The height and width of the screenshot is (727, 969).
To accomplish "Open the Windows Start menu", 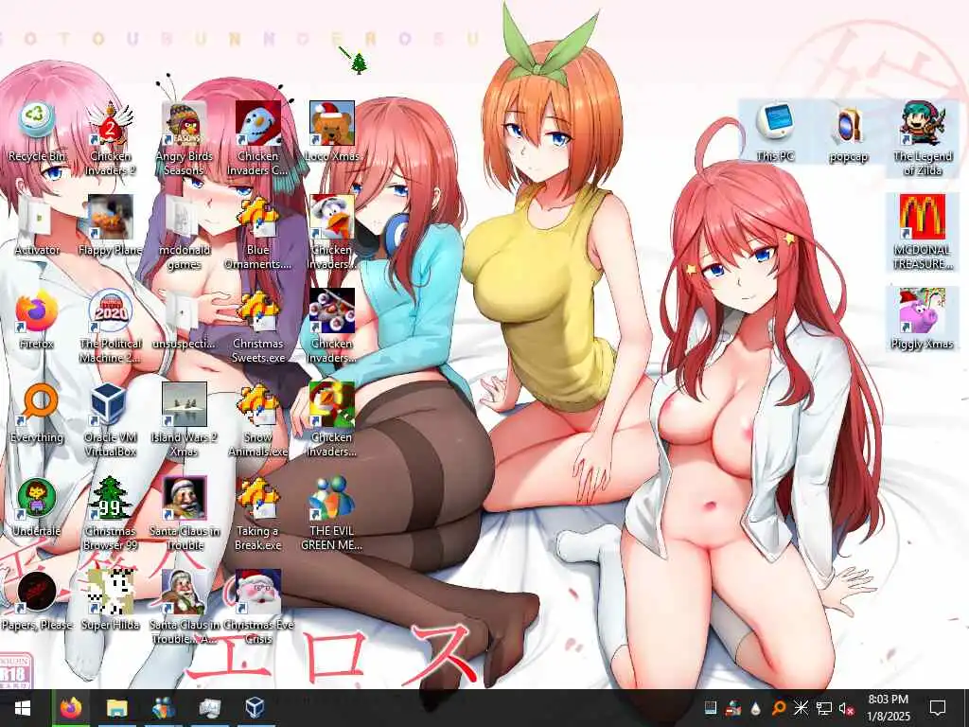I will tap(23, 708).
